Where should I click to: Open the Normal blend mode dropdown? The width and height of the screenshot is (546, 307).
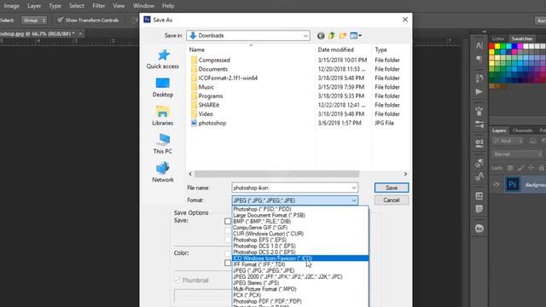coord(518,153)
